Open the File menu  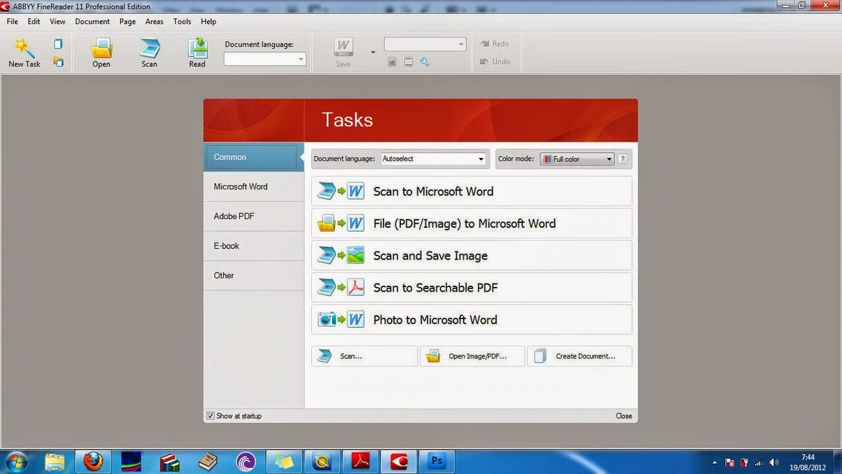[12, 22]
